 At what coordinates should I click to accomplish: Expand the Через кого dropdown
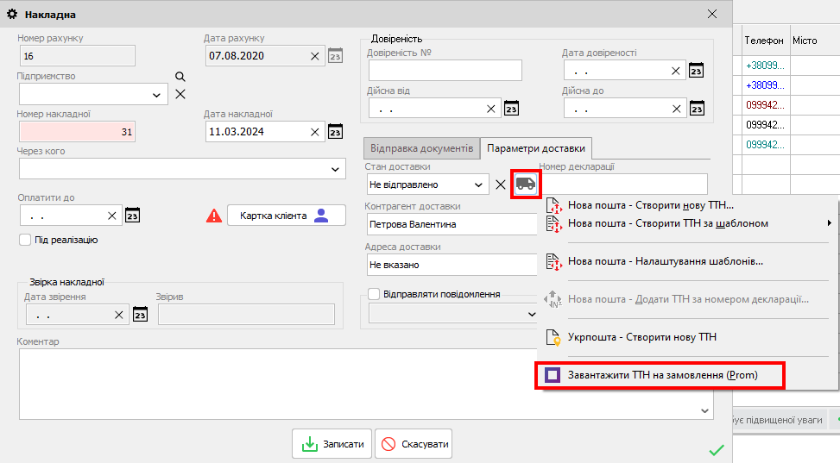point(336,169)
